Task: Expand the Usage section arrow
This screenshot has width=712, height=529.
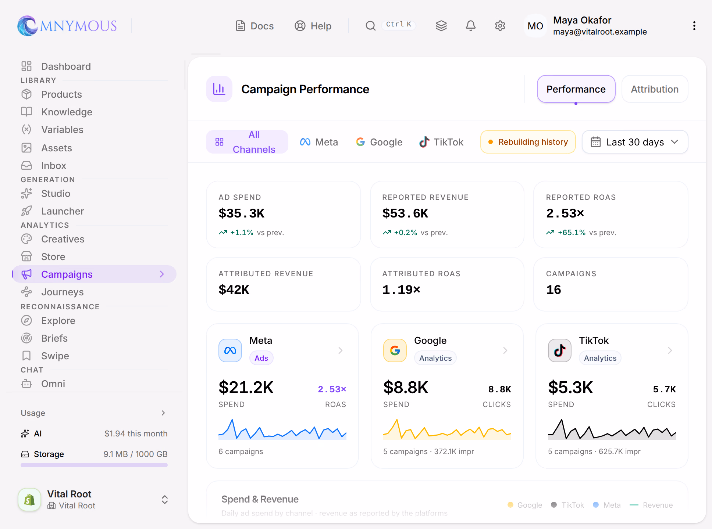Action: (x=163, y=413)
